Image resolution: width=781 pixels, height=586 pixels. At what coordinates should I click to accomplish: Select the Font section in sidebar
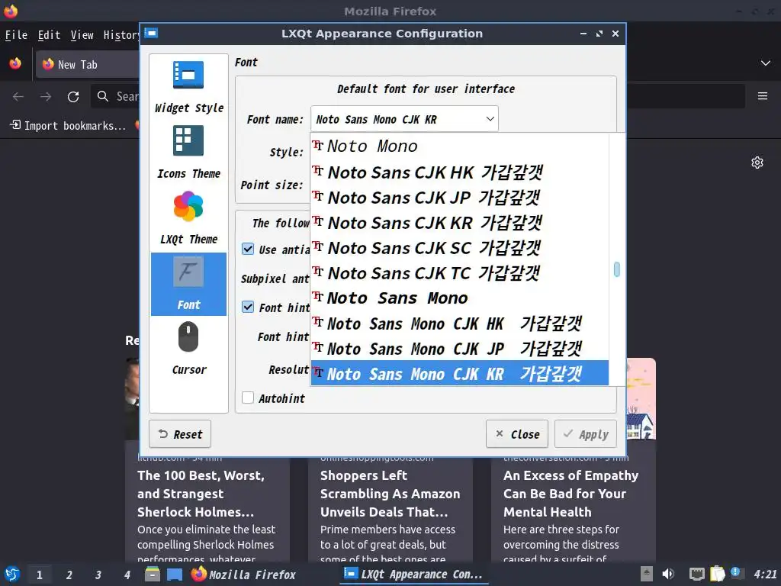(x=189, y=284)
